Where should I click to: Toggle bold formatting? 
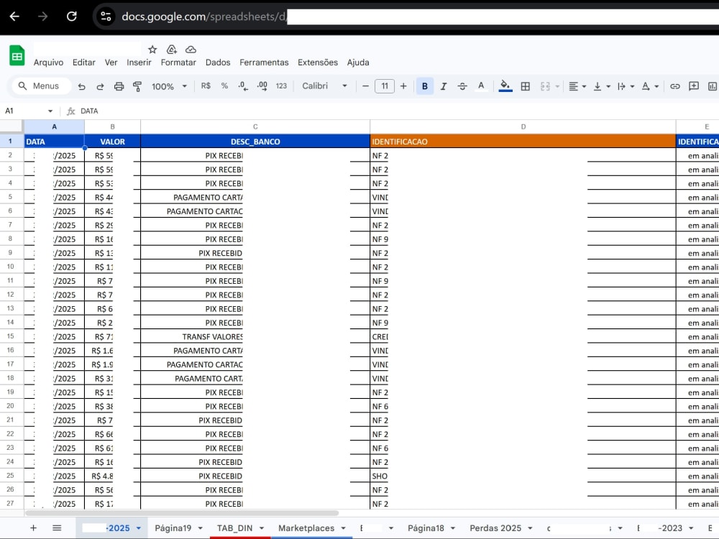coord(425,86)
